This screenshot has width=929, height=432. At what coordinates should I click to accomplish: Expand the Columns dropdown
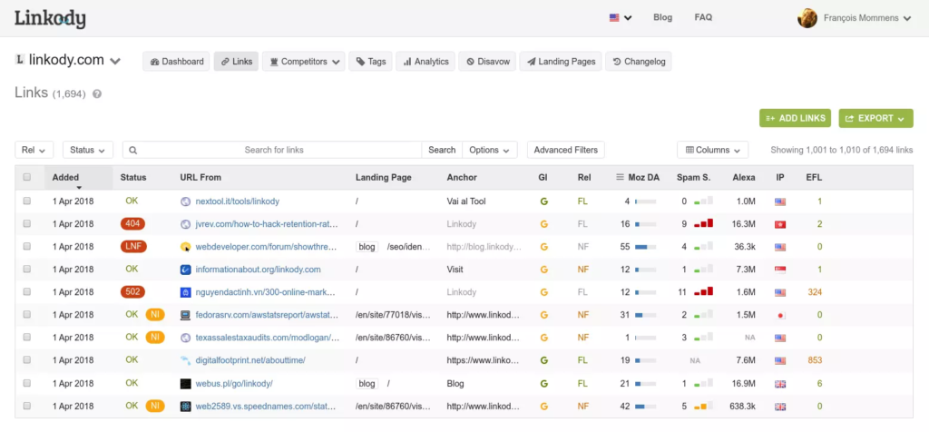(712, 150)
